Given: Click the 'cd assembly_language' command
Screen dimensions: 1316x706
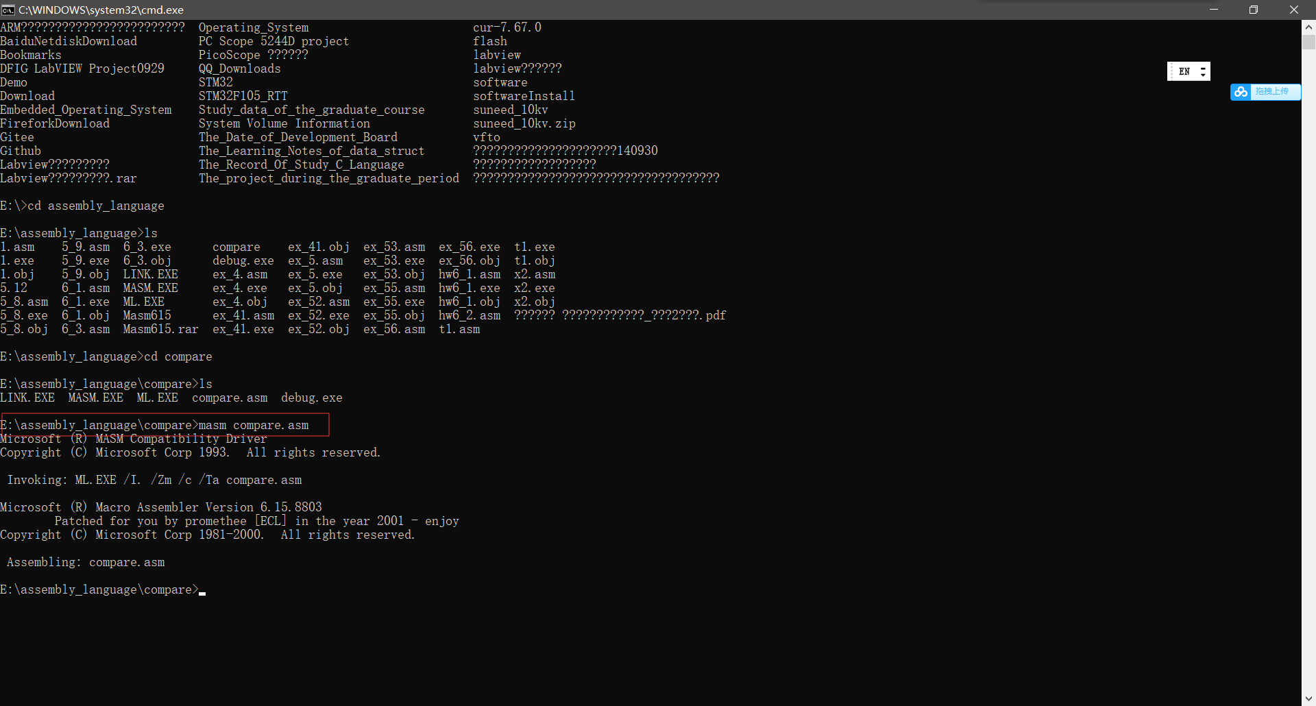Looking at the screenshot, I should tap(96, 206).
